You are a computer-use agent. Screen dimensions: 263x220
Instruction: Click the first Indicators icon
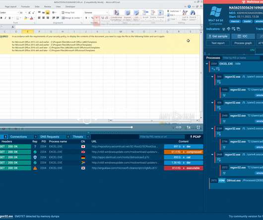point(224,29)
